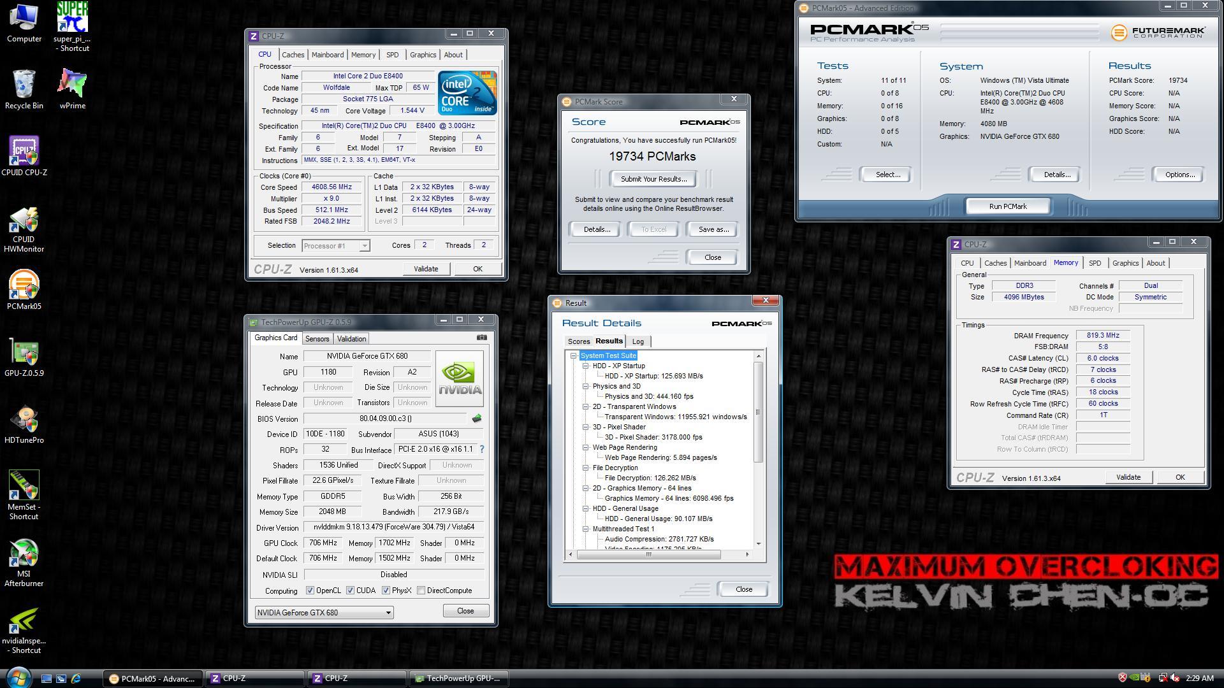The image size is (1224, 688).
Task: Click TechPowerUp GPU-Z taskbar button
Action: pyautogui.click(x=459, y=678)
